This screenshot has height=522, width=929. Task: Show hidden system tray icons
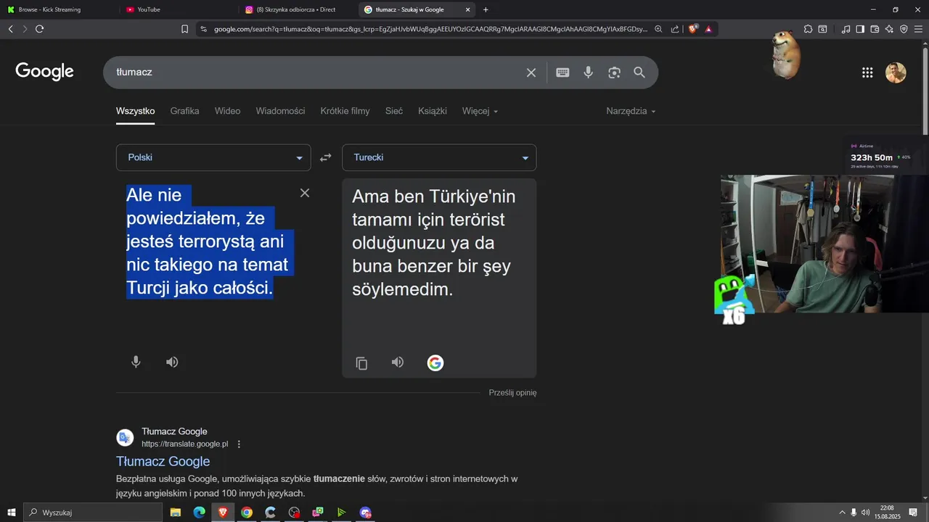[842, 513]
